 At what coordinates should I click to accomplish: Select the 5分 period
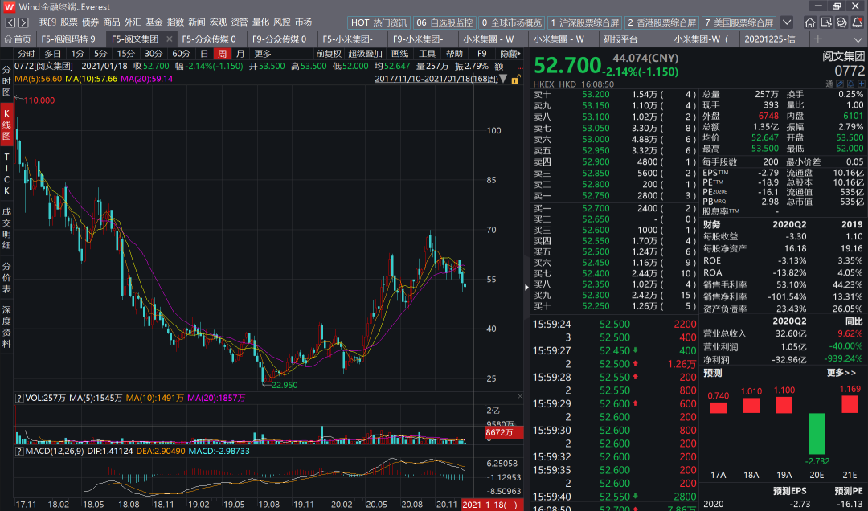pyautogui.click(x=100, y=54)
